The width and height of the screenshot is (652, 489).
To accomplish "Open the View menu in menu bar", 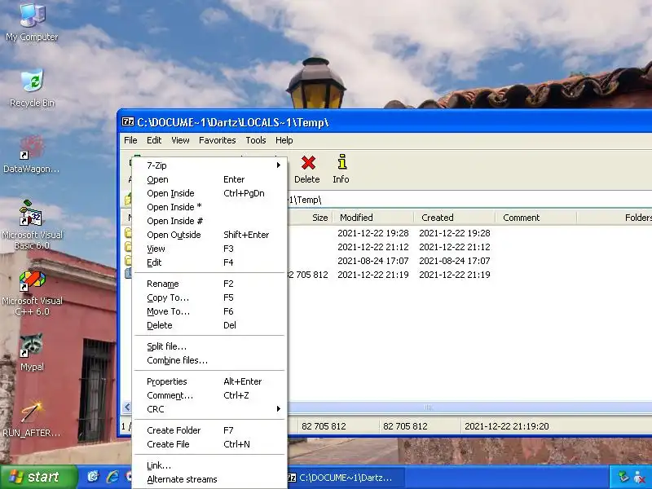I will [180, 140].
